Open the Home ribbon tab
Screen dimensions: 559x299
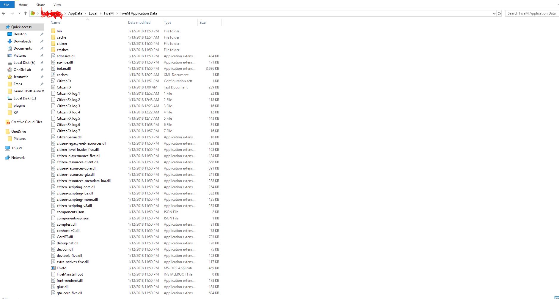23,5
